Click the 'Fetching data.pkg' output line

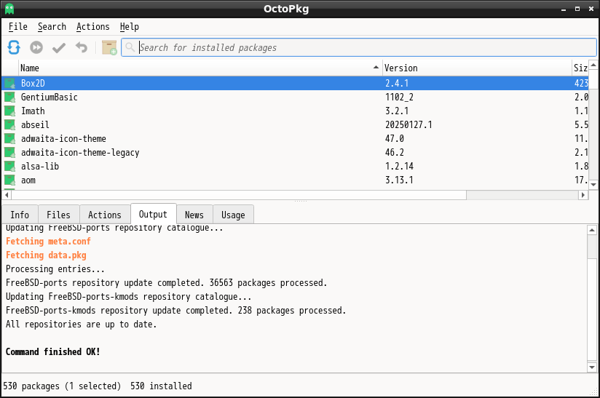point(46,255)
